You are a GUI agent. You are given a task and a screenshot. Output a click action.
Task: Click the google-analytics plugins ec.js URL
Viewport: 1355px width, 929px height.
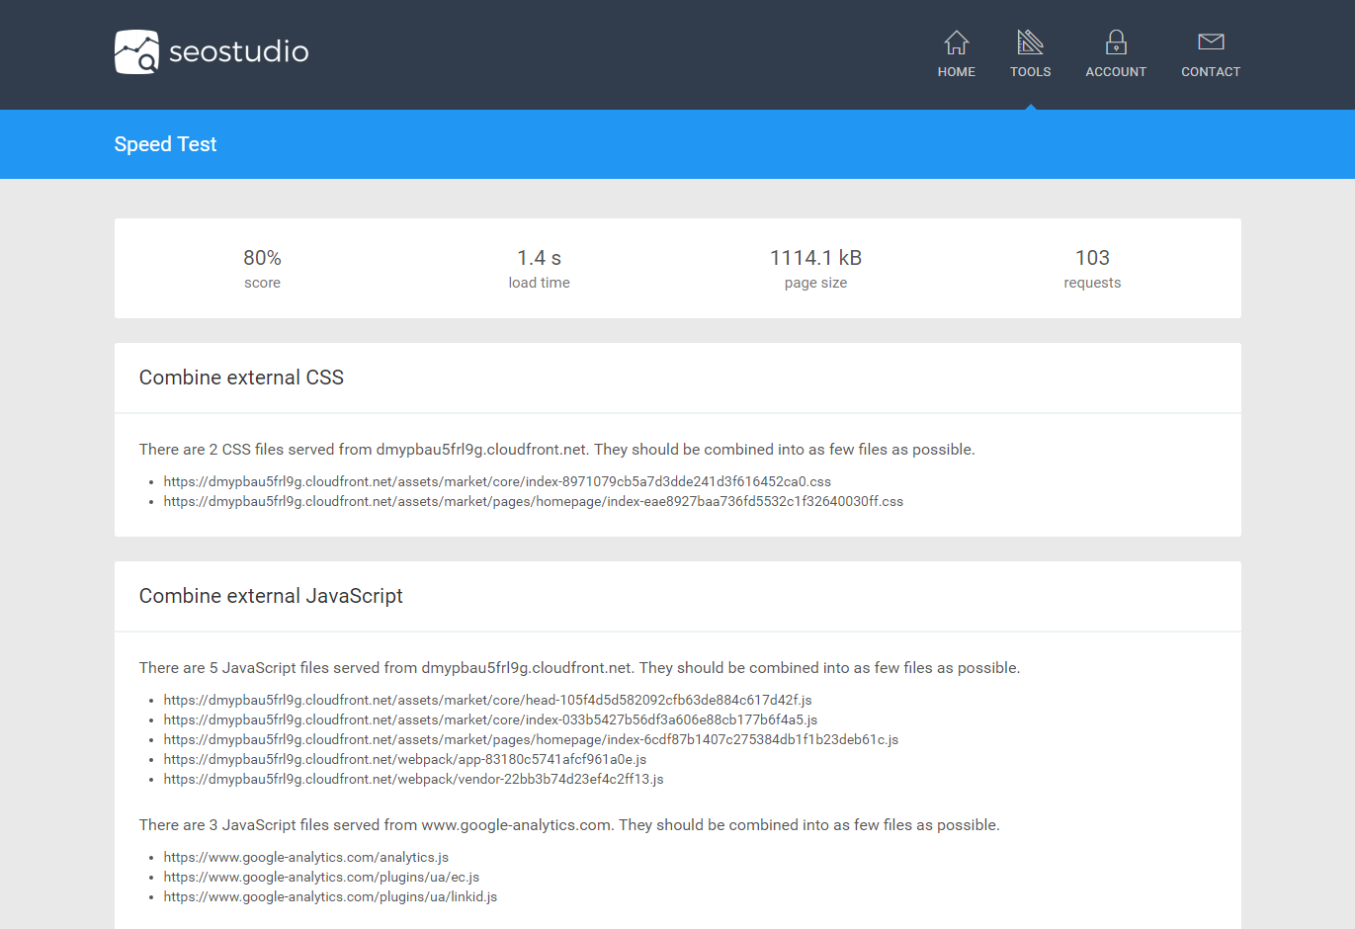click(x=321, y=877)
